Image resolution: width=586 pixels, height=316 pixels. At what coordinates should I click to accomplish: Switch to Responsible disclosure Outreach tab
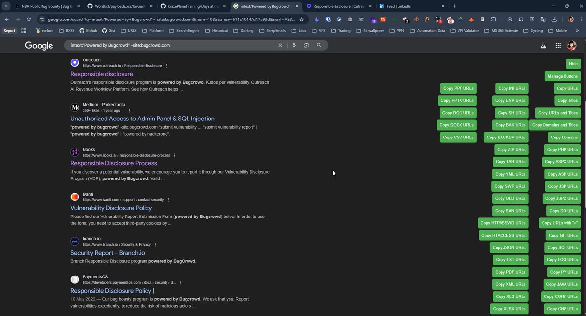pyautogui.click(x=338, y=6)
